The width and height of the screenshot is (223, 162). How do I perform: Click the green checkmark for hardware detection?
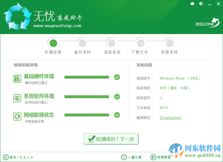click(117, 77)
